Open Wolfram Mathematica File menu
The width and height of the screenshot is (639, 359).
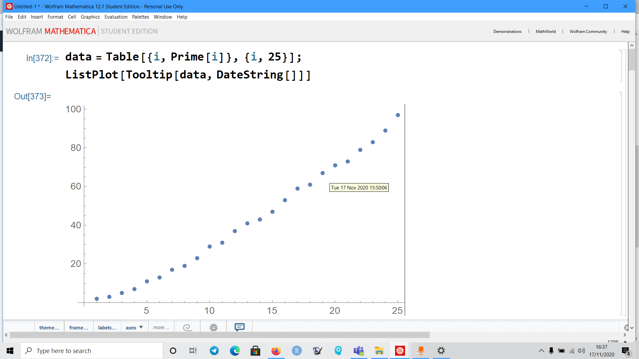click(9, 17)
